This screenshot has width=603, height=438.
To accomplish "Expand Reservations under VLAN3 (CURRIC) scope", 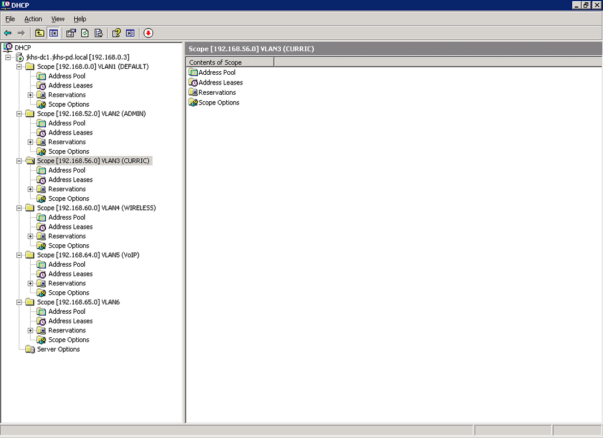I will coord(30,189).
